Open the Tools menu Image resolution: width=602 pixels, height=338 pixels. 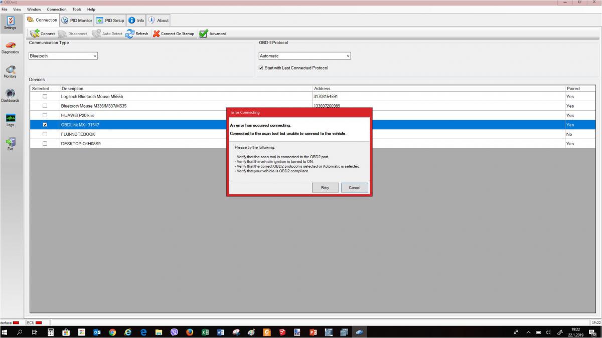tap(77, 10)
